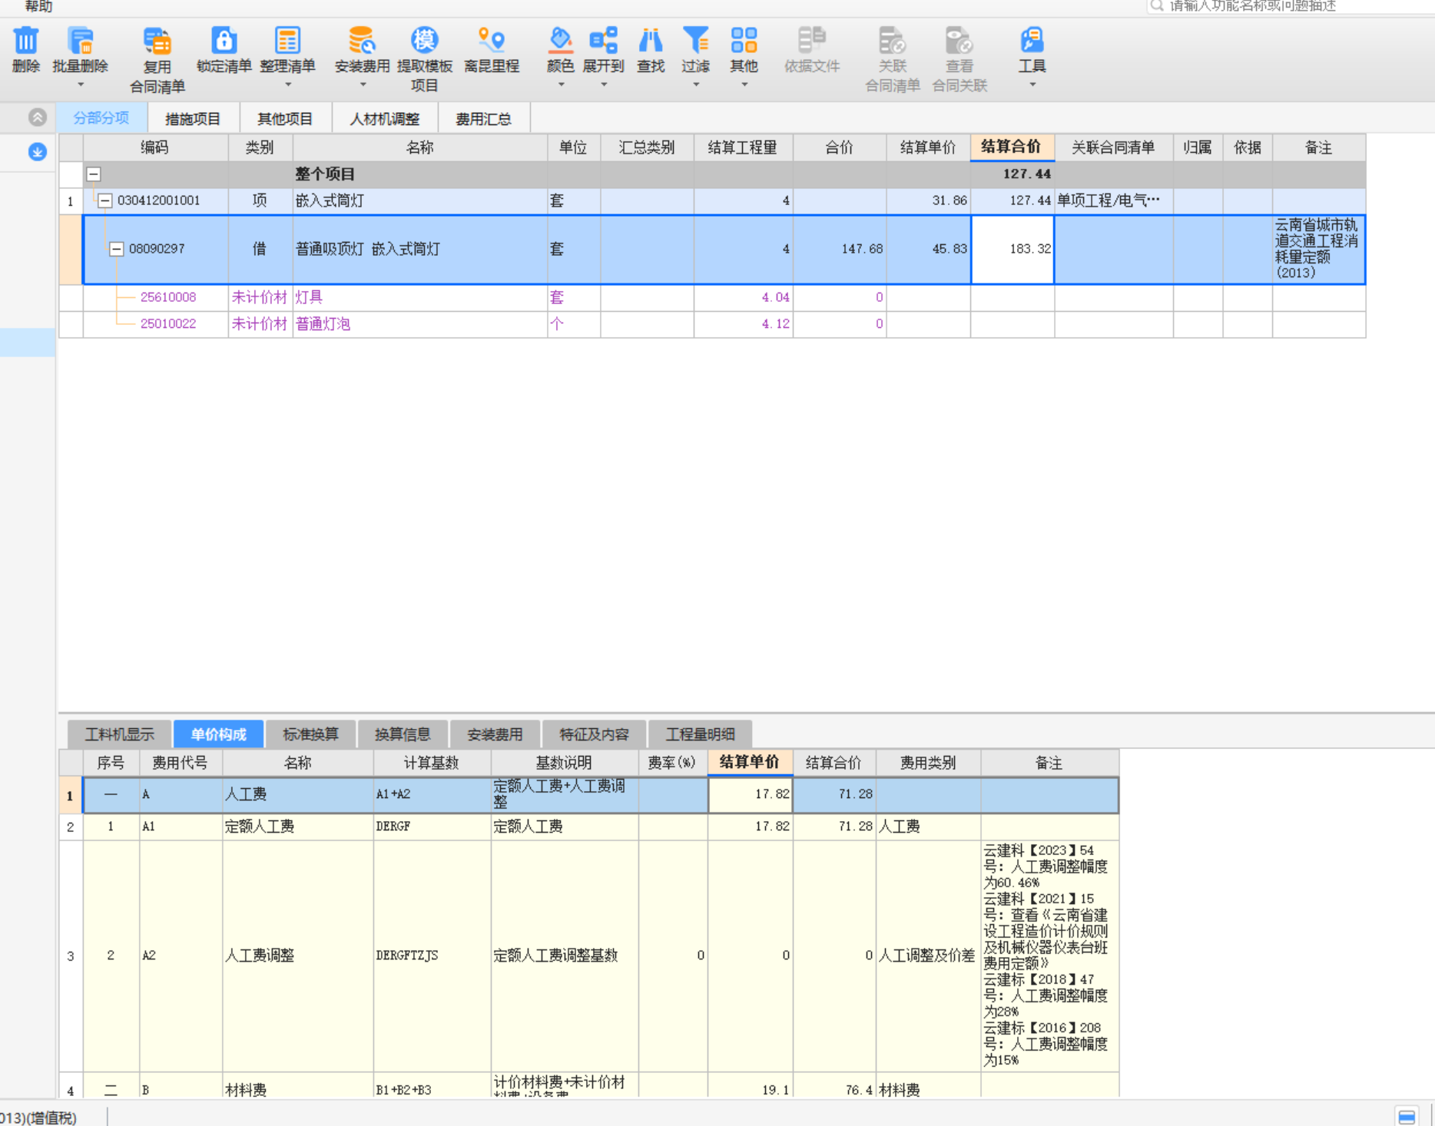Screen dimensions: 1435x1126
Task: Open the 工程量明细 bottom tab
Action: pyautogui.click(x=700, y=734)
